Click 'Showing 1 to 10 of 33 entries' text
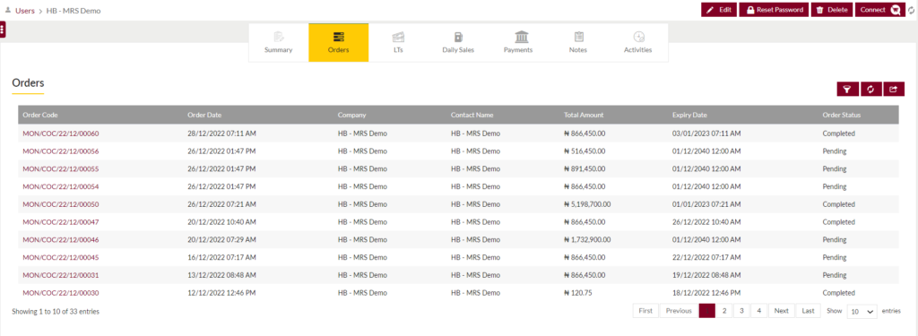 [x=56, y=312]
